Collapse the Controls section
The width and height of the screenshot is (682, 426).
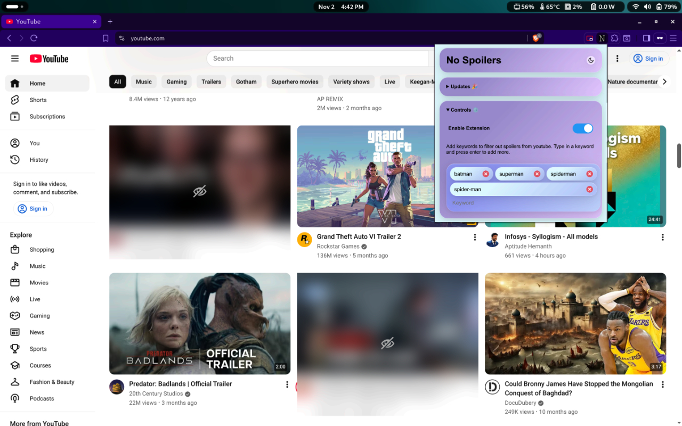[x=462, y=110]
